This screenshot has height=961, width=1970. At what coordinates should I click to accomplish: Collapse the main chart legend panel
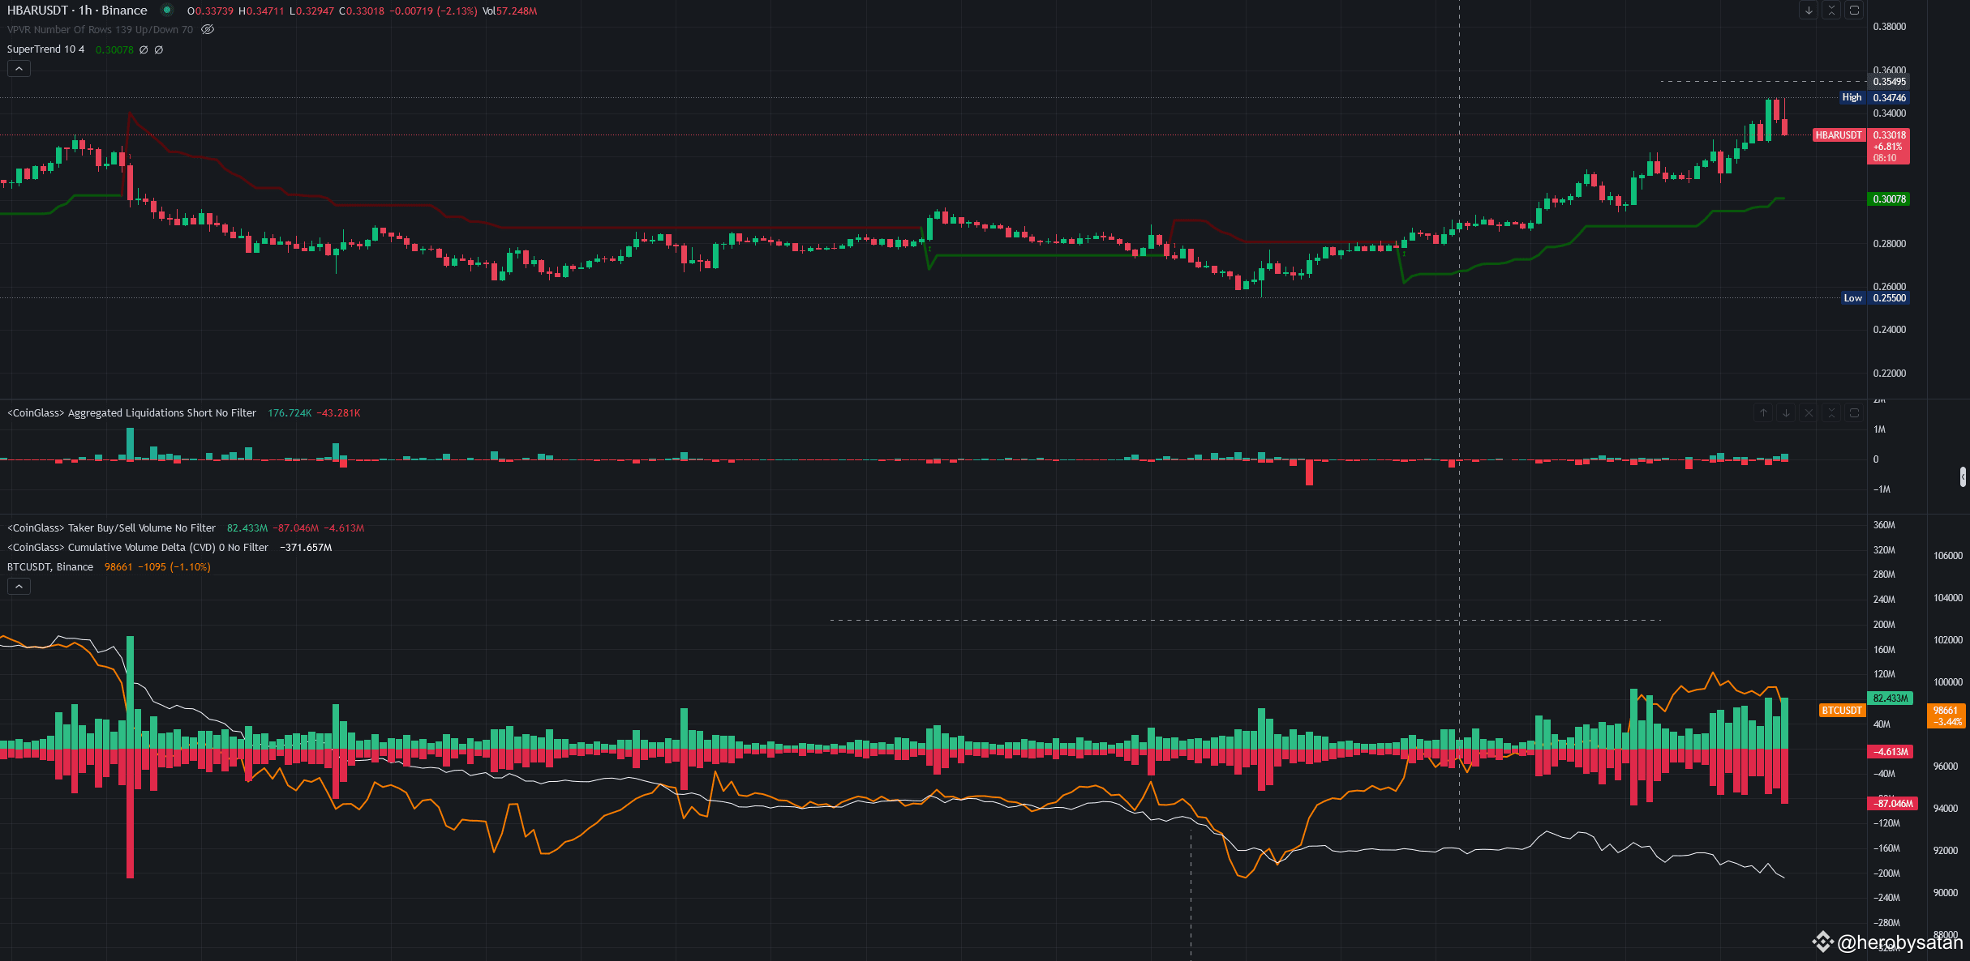pyautogui.click(x=19, y=68)
